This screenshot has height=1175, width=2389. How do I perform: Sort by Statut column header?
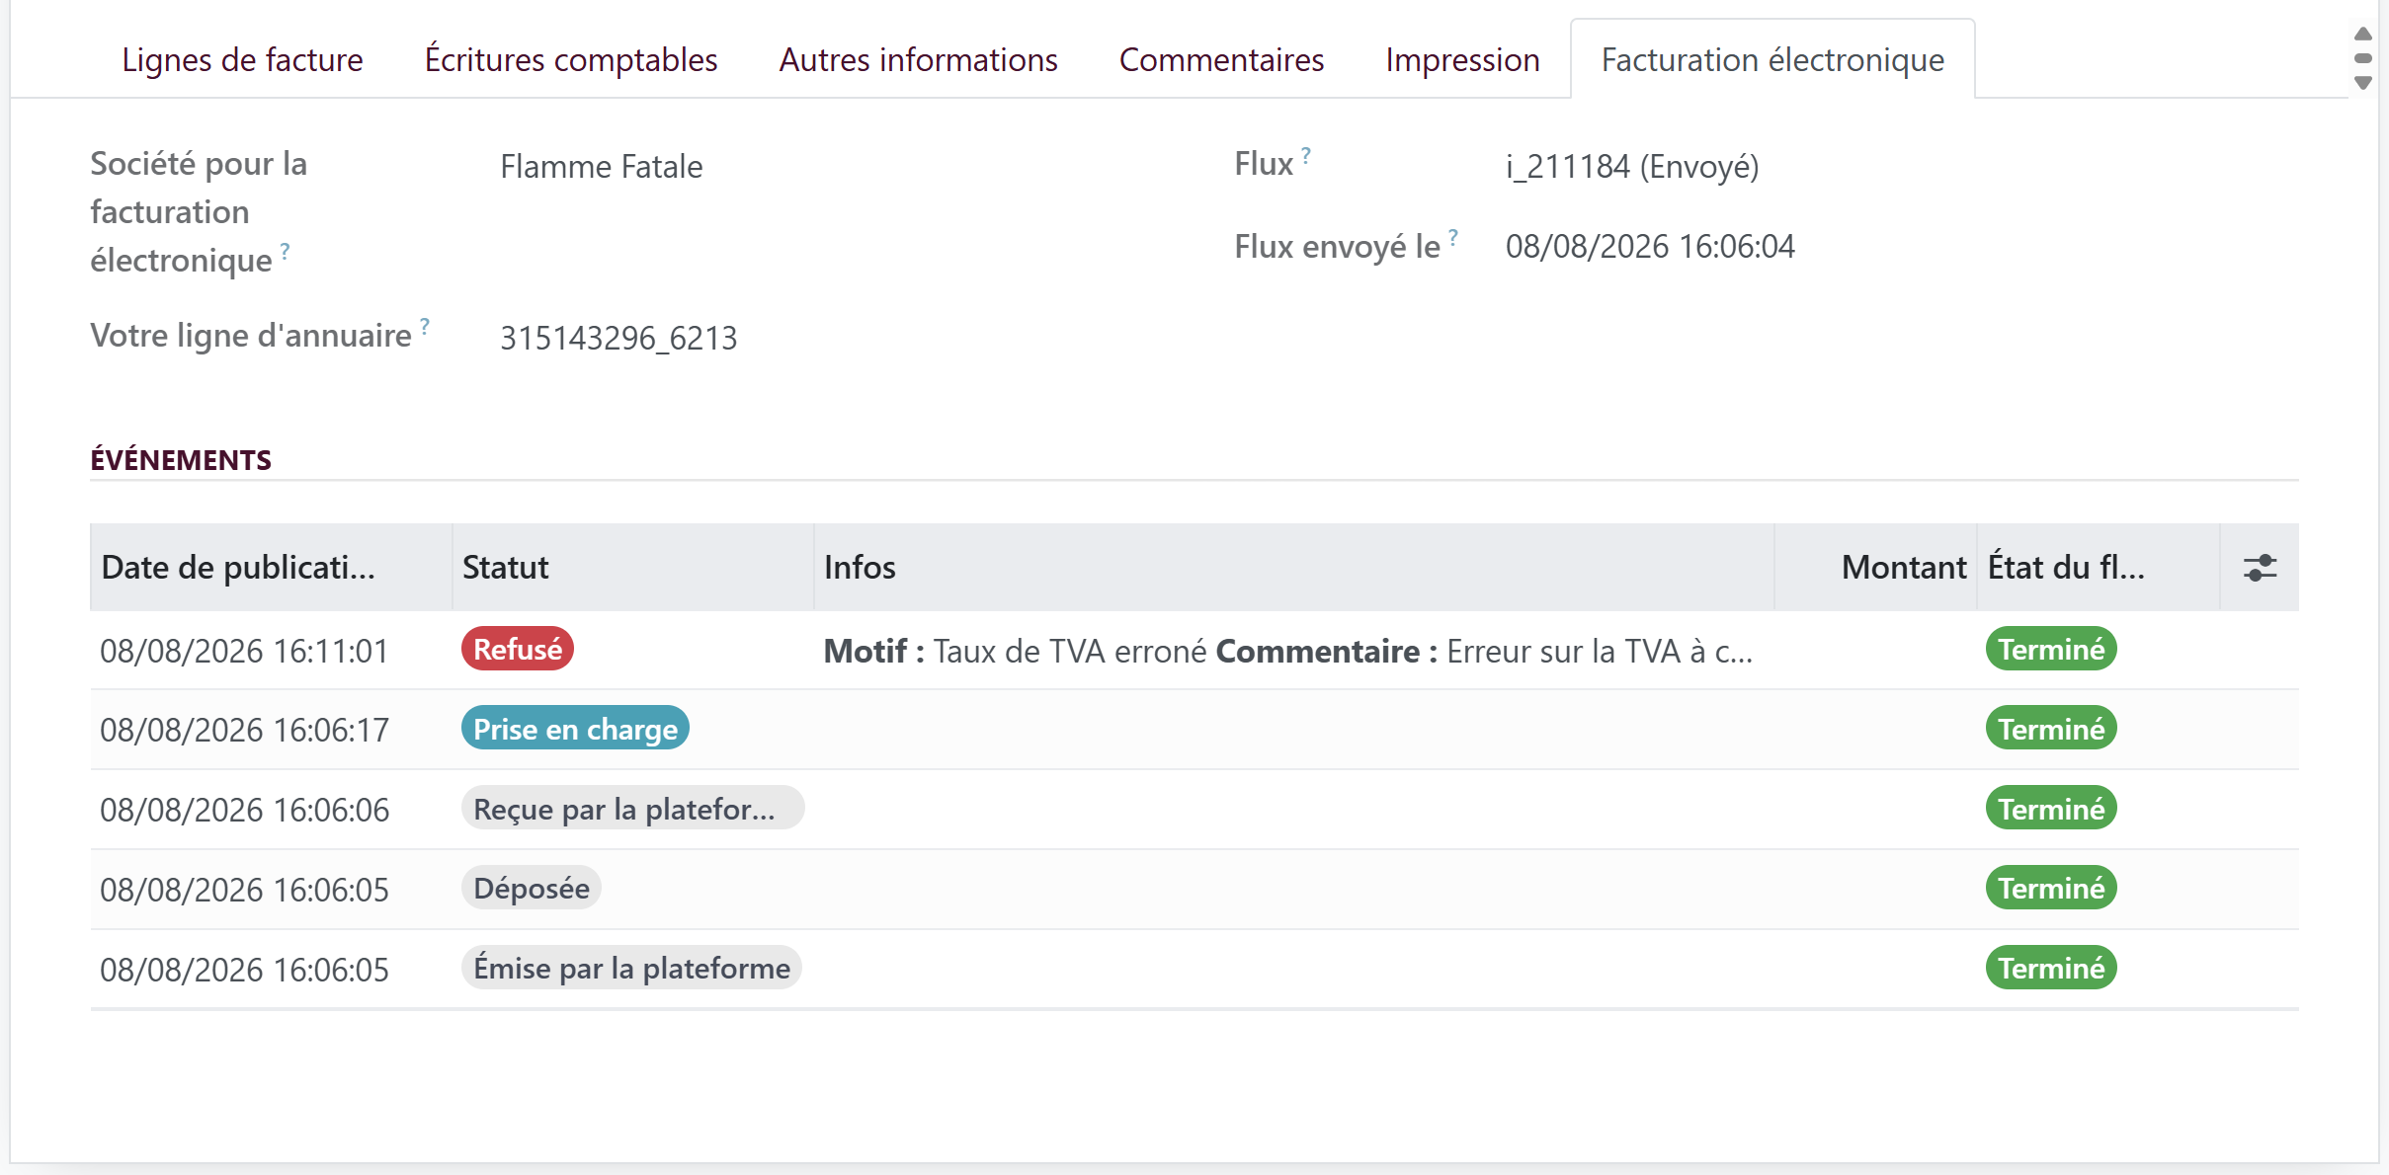click(632, 567)
